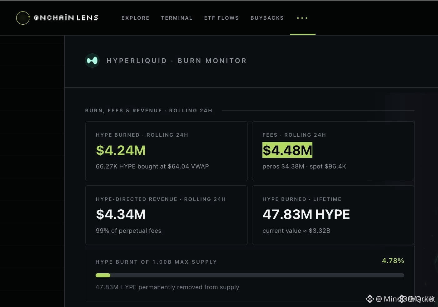This screenshot has width=438, height=307.
Task: Click 'BURN, FEES & REVENUE · ROLLING 24H' heading
Action: point(149,110)
